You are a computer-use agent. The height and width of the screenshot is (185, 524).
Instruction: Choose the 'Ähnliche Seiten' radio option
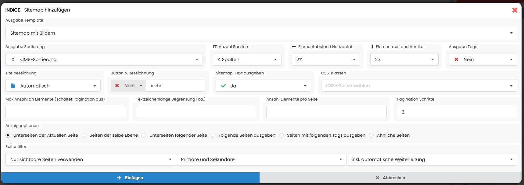371,135
